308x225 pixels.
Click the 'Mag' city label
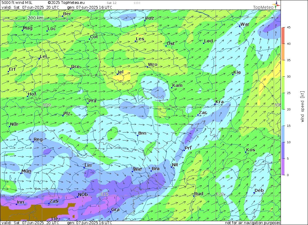pos(28,28)
